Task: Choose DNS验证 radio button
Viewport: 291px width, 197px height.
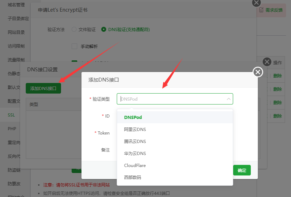Action: (104, 29)
